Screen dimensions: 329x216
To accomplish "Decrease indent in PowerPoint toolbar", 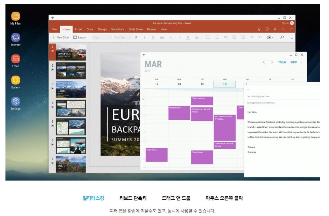I will coord(234,37).
